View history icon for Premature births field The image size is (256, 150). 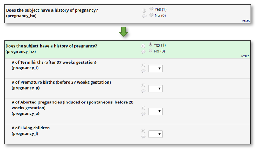pos(143,85)
